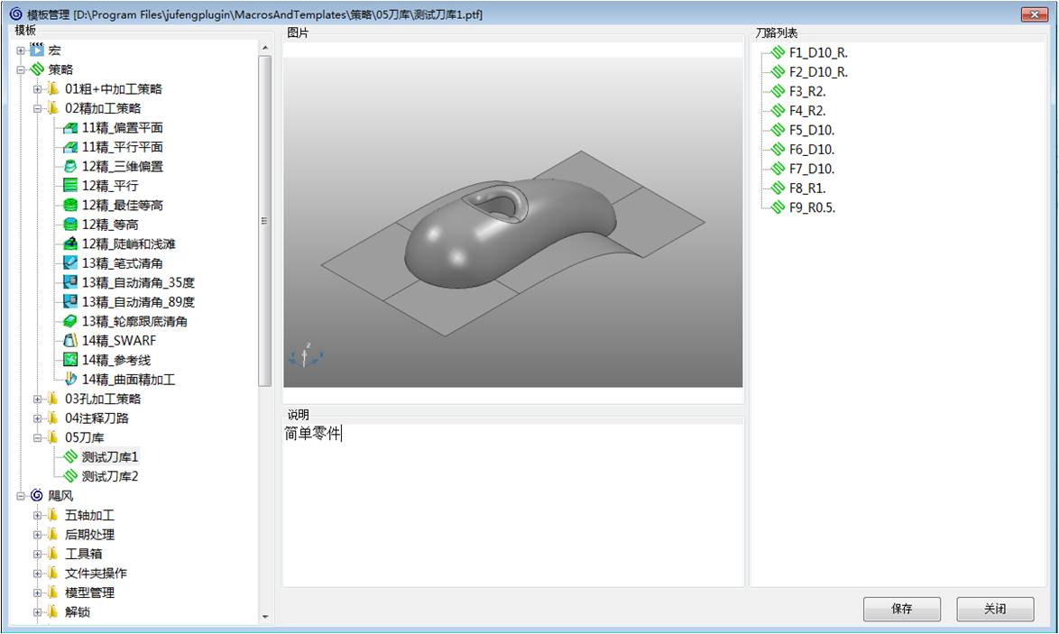Click the template tree scroll-up arrow

[x=265, y=48]
